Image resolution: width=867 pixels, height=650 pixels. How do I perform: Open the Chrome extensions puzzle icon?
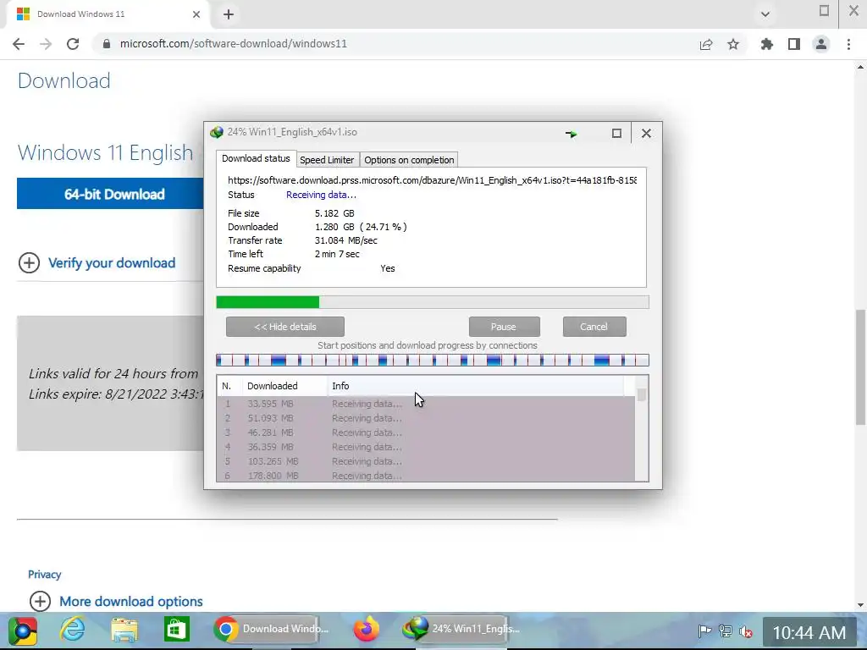(x=767, y=44)
